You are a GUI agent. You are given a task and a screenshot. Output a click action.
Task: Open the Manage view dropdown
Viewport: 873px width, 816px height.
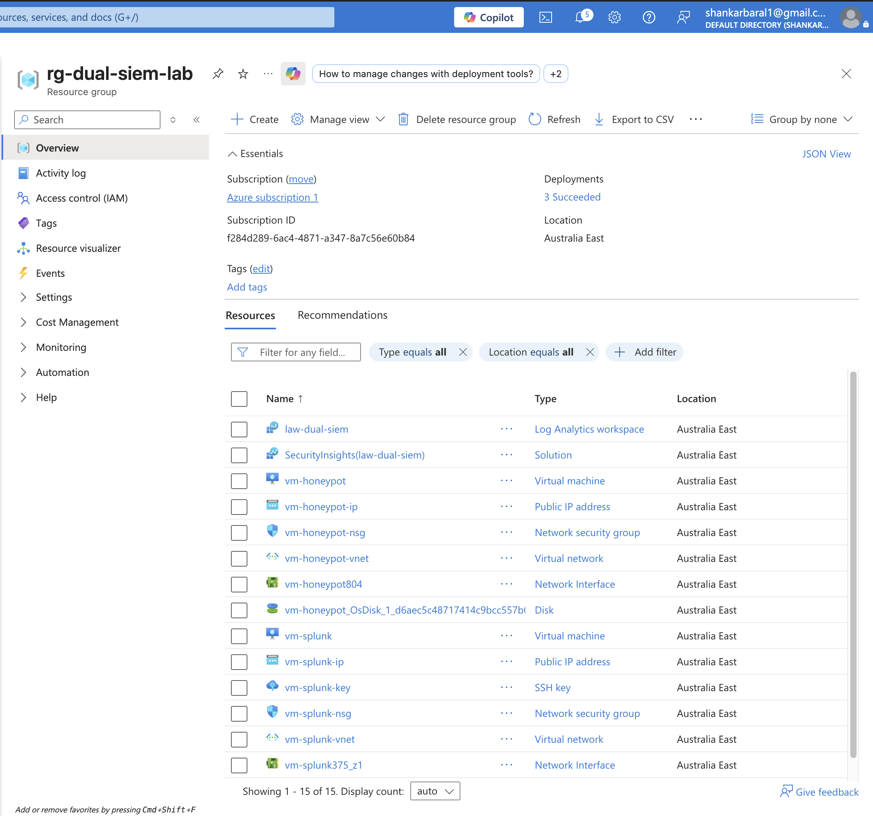click(339, 119)
